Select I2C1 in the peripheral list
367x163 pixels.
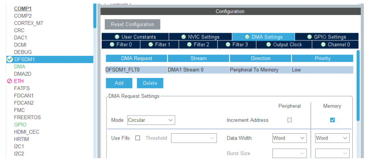(19, 147)
